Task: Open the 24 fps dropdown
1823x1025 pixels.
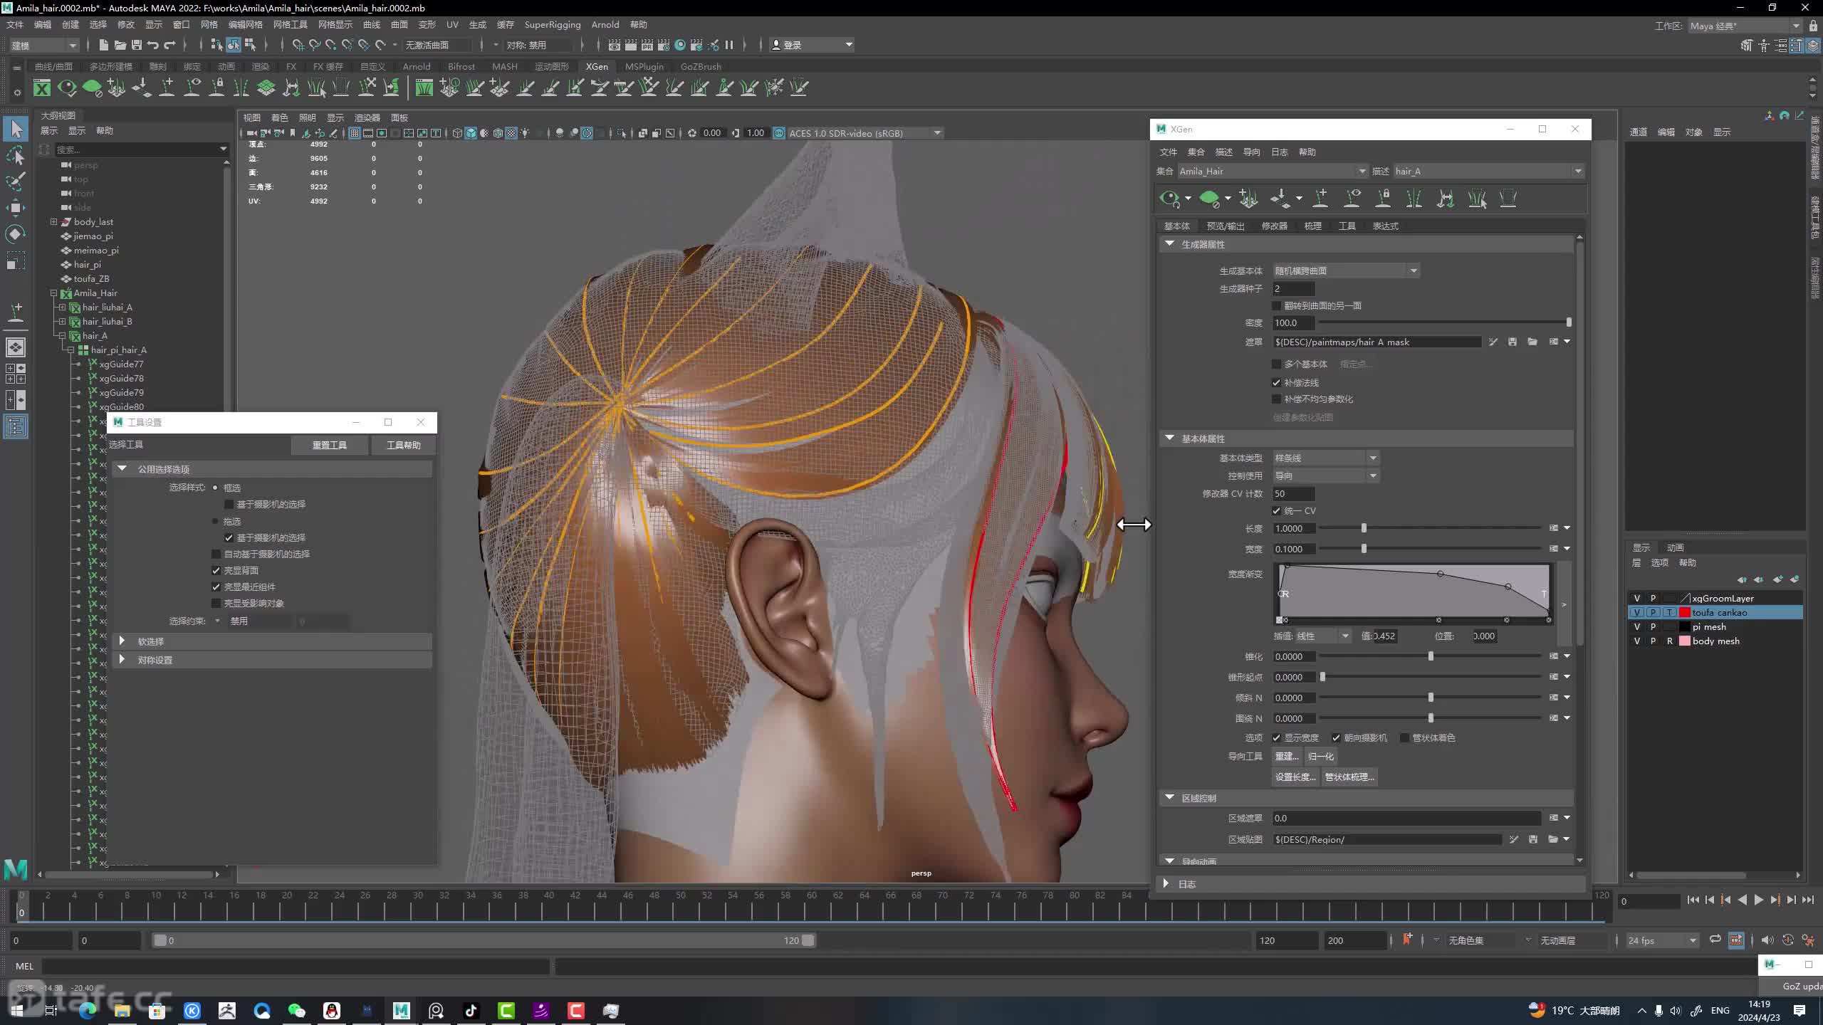Action: [x=1662, y=940]
